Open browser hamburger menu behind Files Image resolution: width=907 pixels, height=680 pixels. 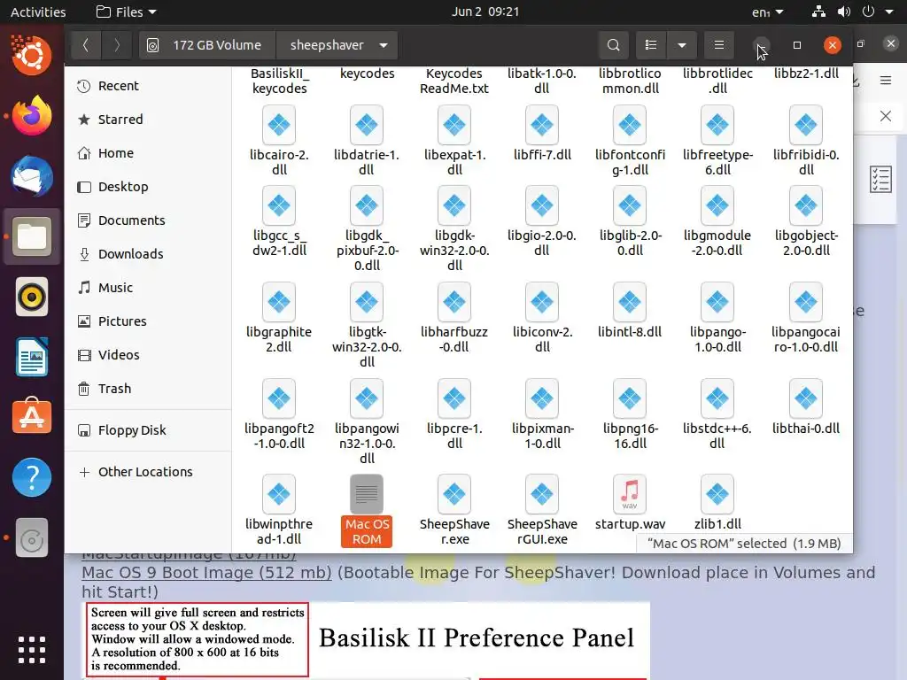pos(886,81)
